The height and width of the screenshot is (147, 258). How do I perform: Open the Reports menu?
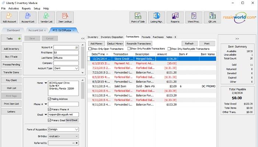[x=26, y=8]
